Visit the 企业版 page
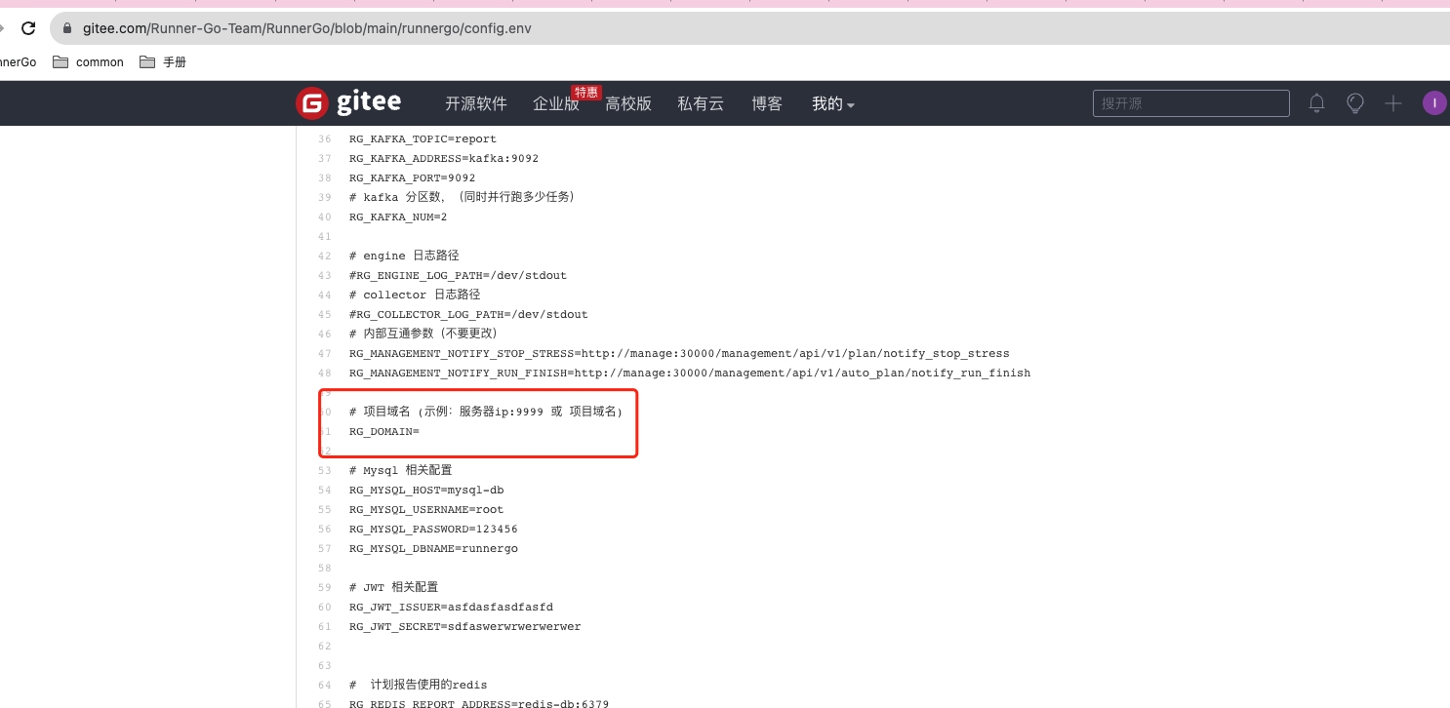Viewport: 1450px width, 708px height. coord(555,103)
